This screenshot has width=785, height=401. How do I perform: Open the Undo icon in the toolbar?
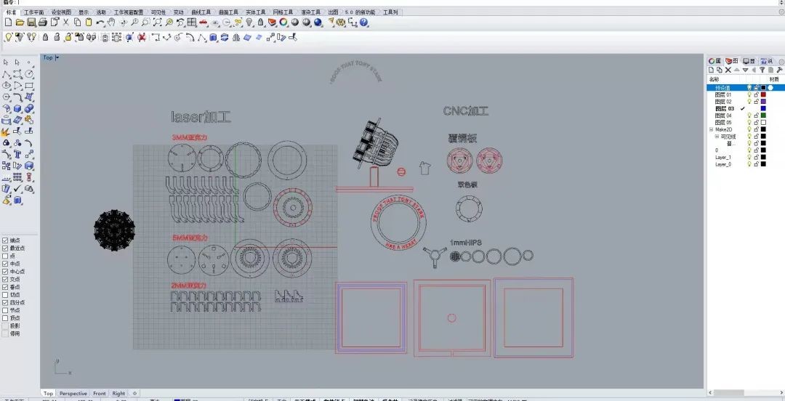[x=100, y=23]
